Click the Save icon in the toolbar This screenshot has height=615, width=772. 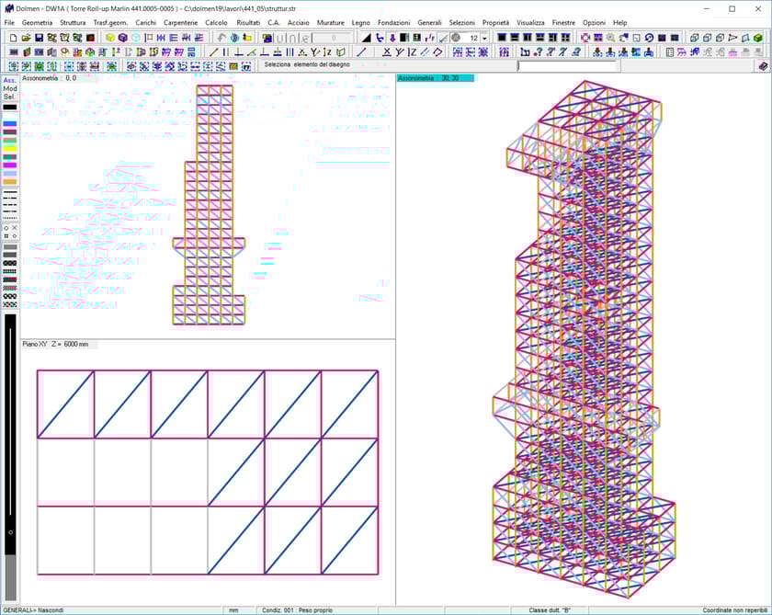click(40, 39)
